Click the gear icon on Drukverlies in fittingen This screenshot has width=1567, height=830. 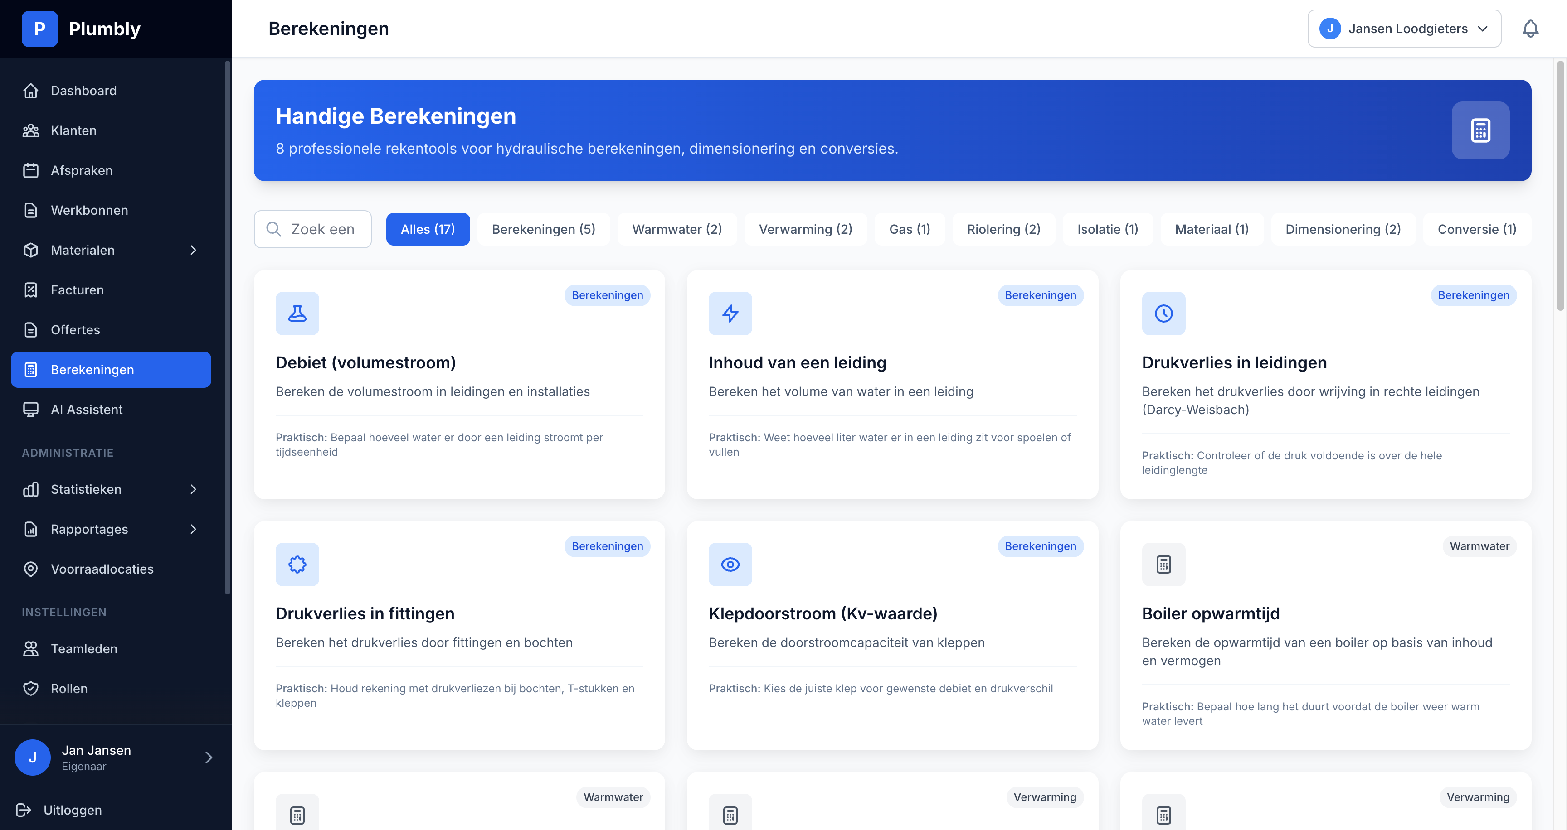297,565
